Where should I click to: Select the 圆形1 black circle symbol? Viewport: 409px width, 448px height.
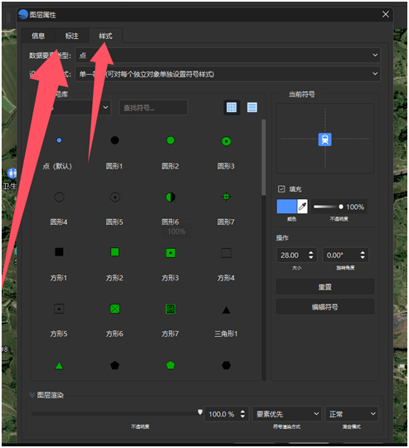click(x=114, y=140)
